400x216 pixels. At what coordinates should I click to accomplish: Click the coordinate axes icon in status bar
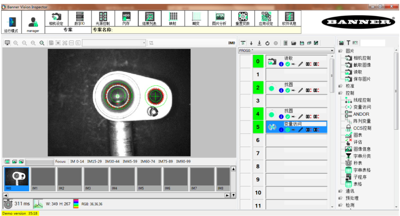click(x=38, y=204)
